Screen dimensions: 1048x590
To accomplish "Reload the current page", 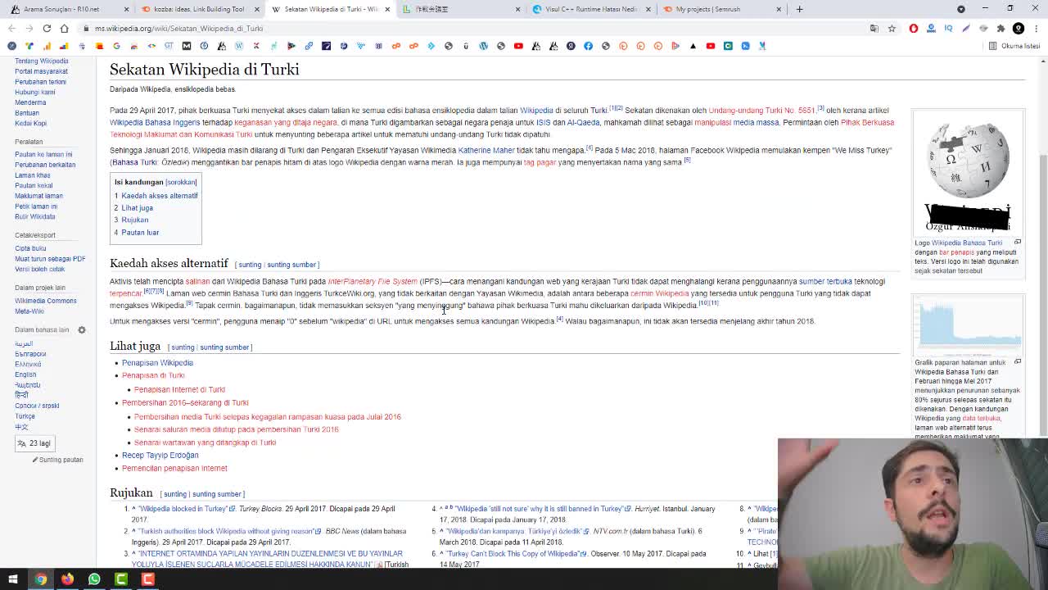I will coord(47,28).
